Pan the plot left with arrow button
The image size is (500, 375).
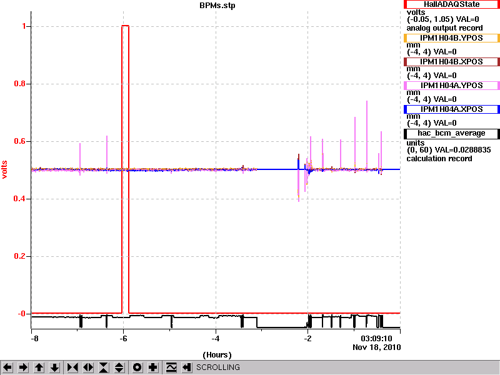8,367
